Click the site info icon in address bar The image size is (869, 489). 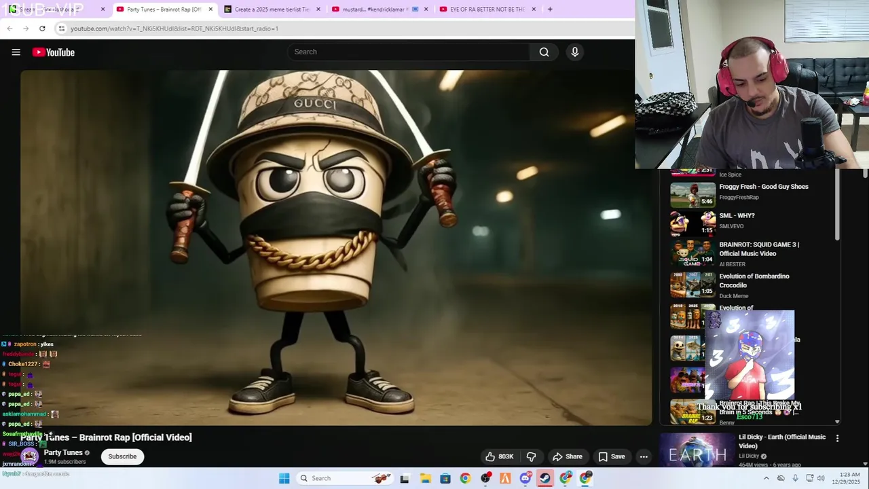click(x=61, y=29)
